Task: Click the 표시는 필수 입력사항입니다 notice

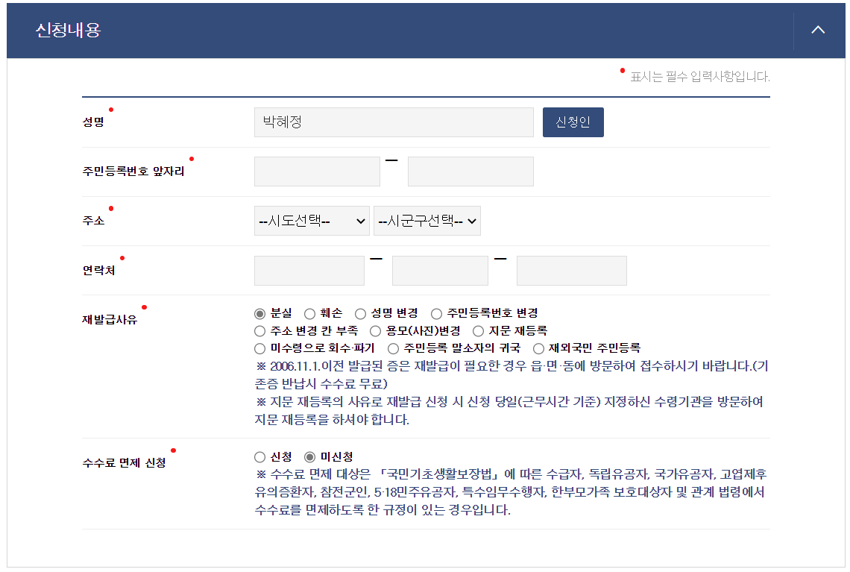Action: (x=699, y=77)
